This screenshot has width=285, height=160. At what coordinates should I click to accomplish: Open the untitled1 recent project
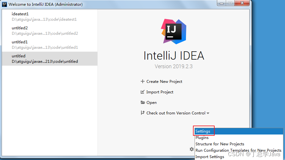[x=50, y=45]
